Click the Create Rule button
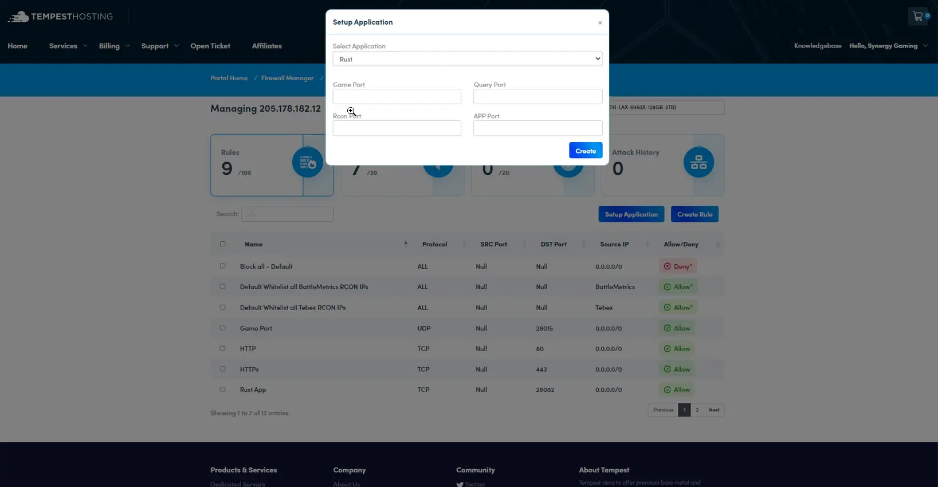The height and width of the screenshot is (487, 938). tap(694, 214)
